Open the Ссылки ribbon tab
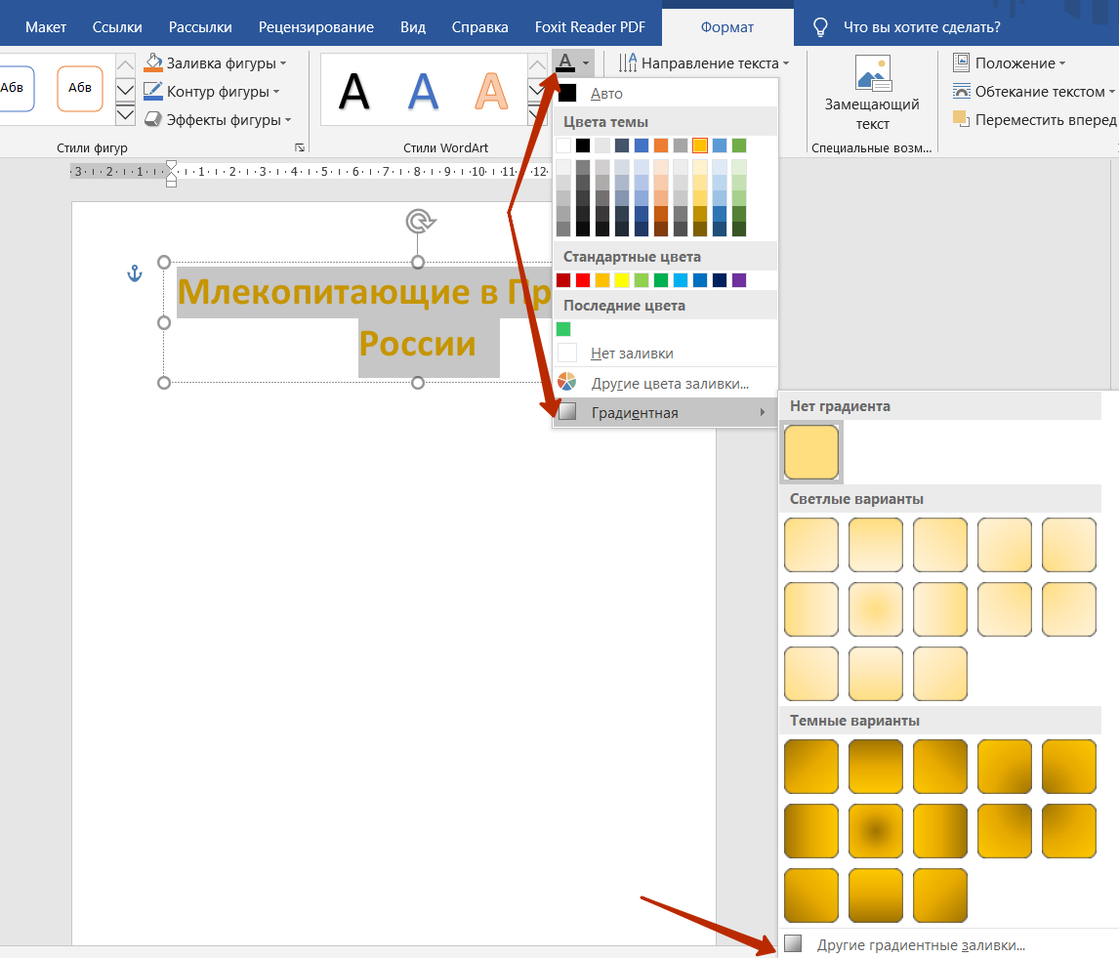Screen dimensions: 1119x958 pyautogui.click(x=117, y=27)
